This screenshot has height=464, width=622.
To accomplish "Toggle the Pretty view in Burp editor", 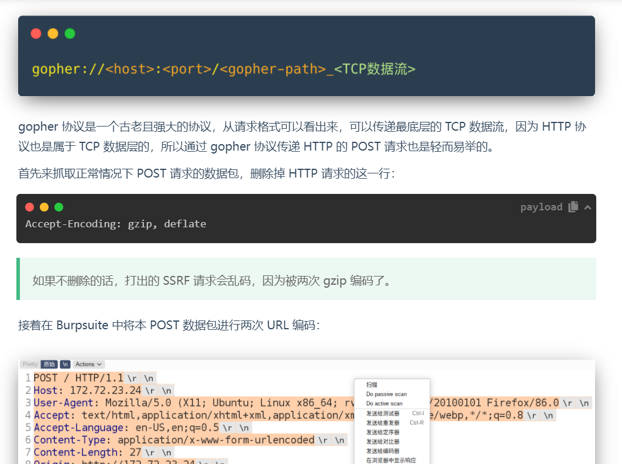I will pos(30,364).
